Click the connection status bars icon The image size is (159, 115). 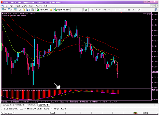(136, 113)
